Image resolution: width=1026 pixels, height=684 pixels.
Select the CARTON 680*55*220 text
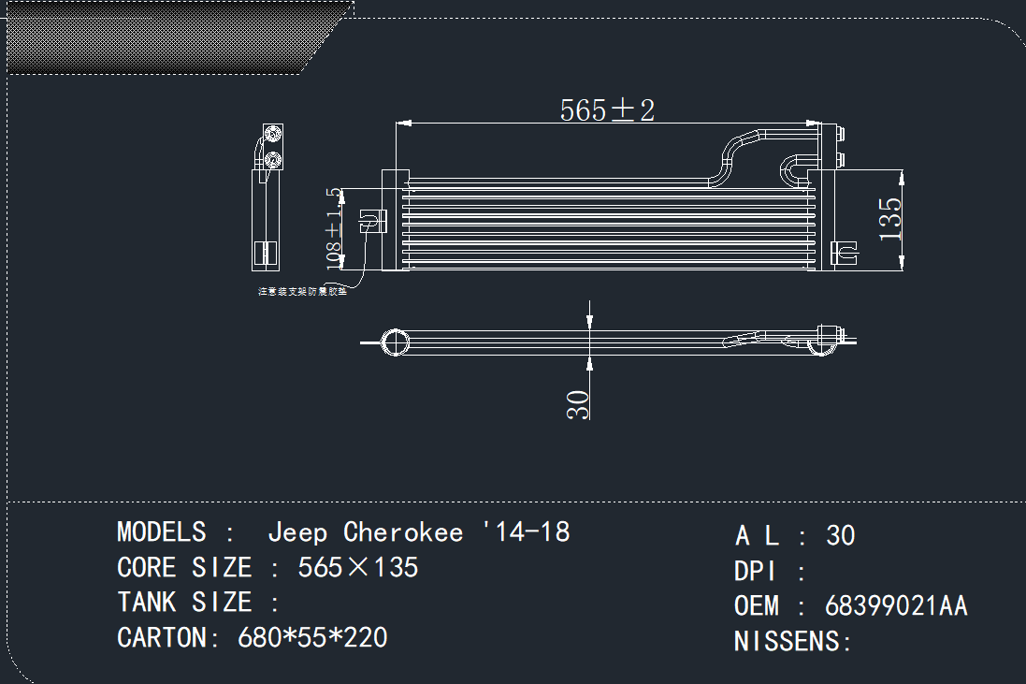pos(253,638)
